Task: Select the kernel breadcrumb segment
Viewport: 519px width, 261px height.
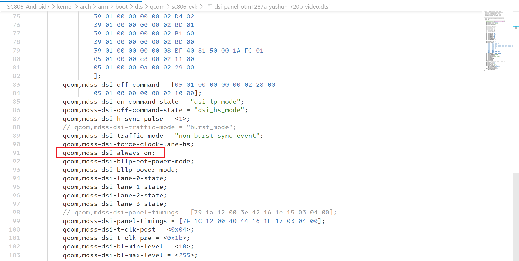Action: point(65,7)
